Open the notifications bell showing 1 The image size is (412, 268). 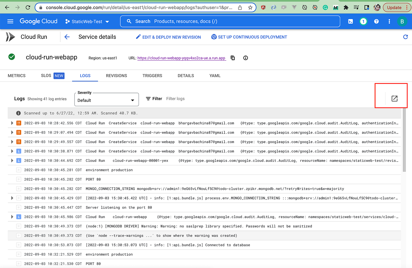pyautogui.click(x=363, y=21)
